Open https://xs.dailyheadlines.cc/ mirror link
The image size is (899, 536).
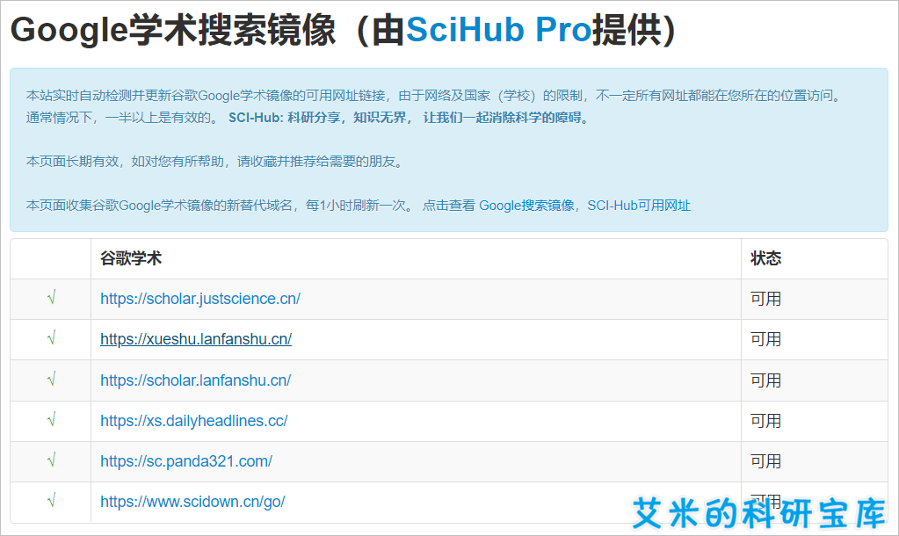click(x=194, y=421)
